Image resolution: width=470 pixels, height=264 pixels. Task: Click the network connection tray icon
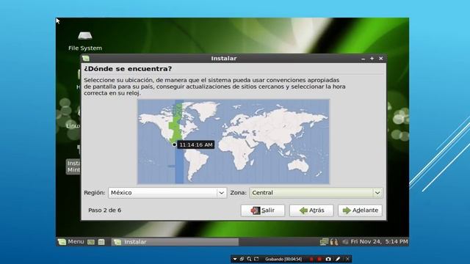click(x=324, y=241)
